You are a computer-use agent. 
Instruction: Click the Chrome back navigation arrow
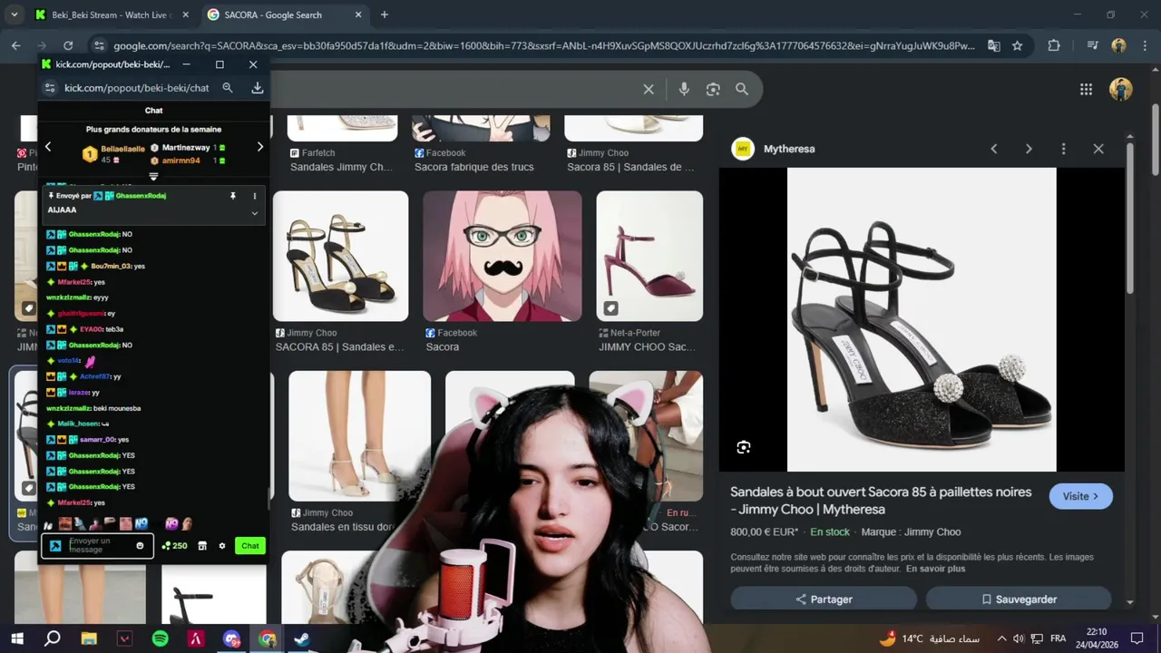tap(15, 45)
